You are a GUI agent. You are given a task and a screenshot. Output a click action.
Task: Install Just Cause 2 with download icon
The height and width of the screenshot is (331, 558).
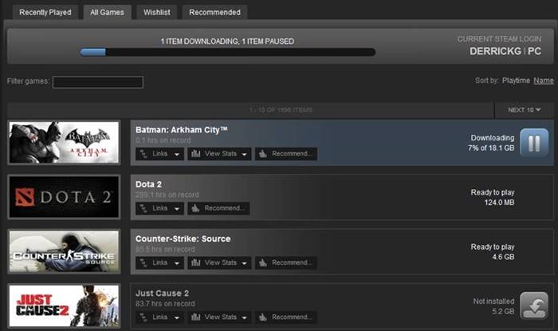[533, 305]
